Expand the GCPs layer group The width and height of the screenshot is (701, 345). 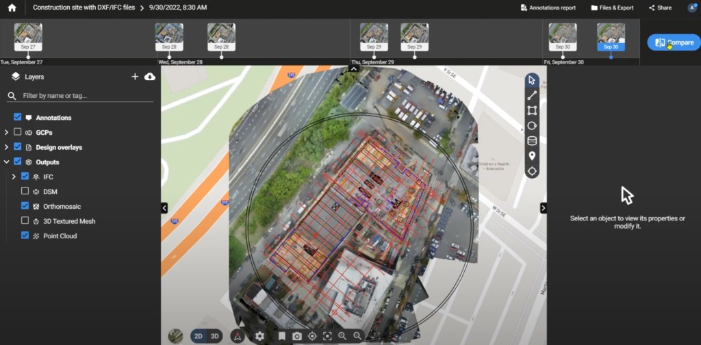[7, 132]
